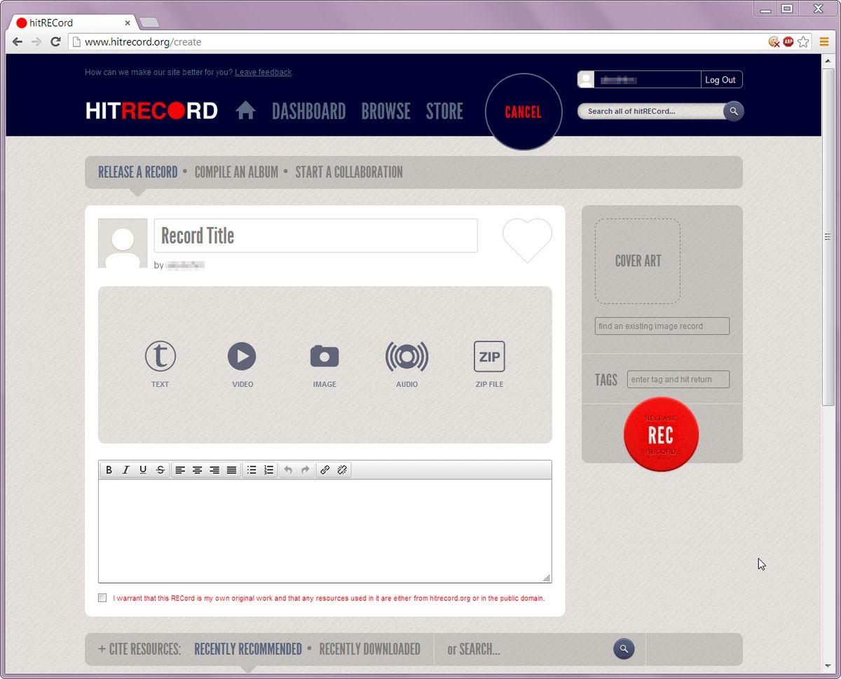Click the scrollbar up arrow
This screenshot has height=679, width=841.
point(828,61)
